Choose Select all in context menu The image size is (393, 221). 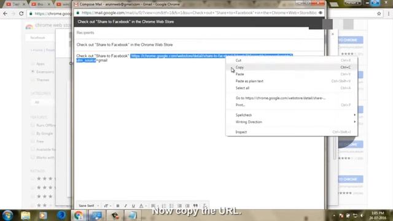point(292,88)
